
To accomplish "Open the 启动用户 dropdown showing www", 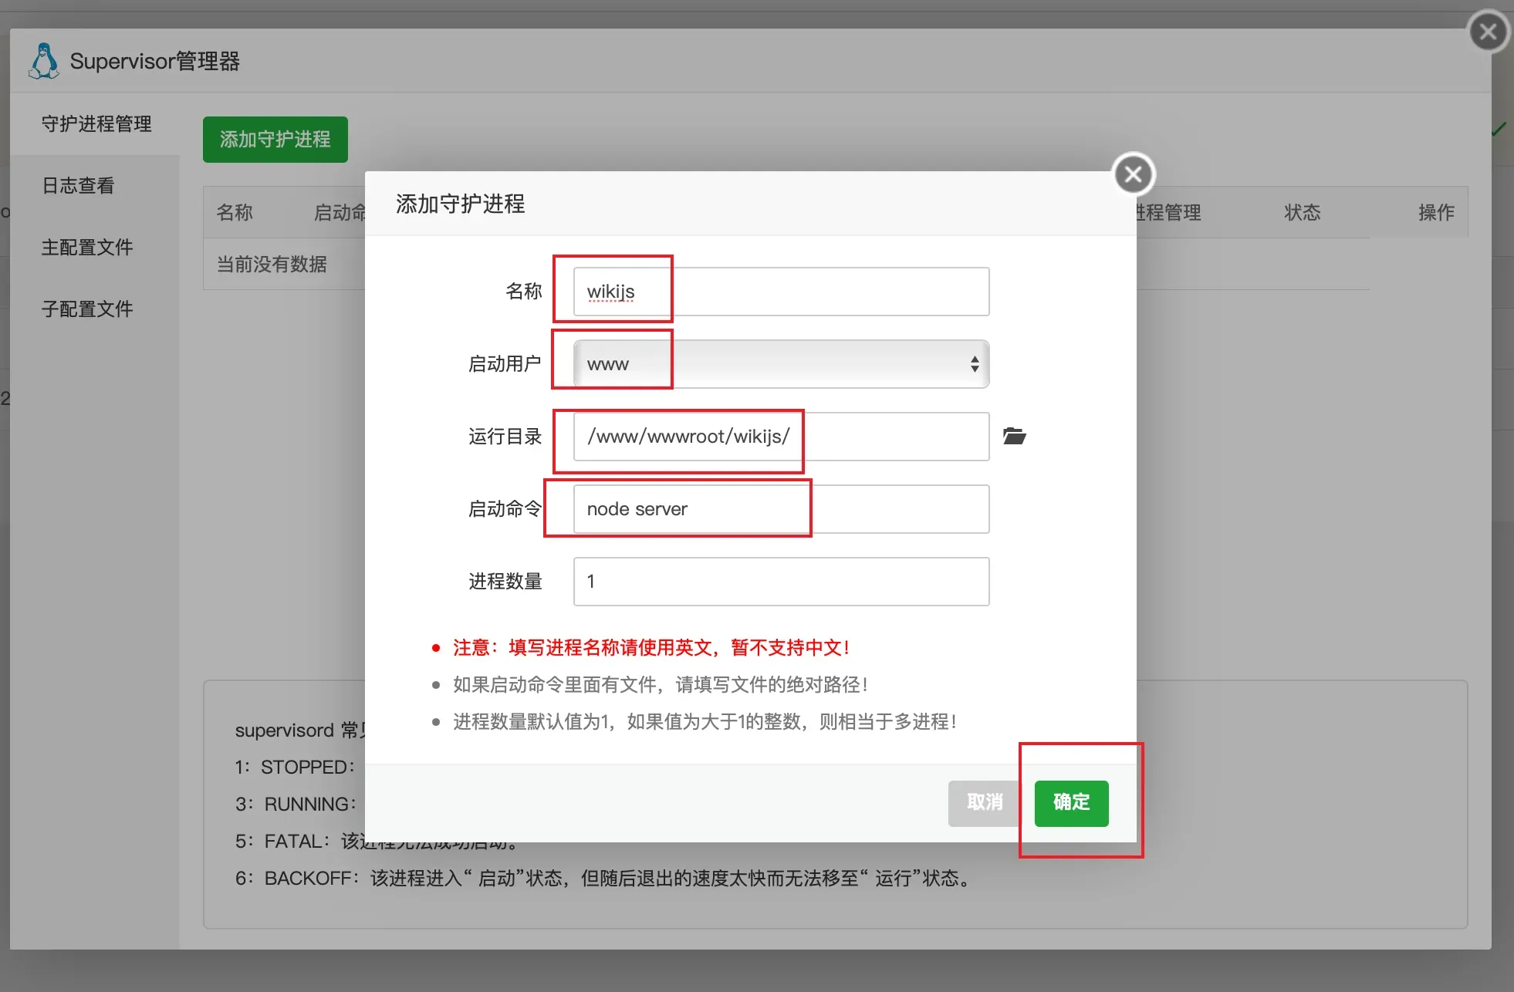I will point(781,364).
